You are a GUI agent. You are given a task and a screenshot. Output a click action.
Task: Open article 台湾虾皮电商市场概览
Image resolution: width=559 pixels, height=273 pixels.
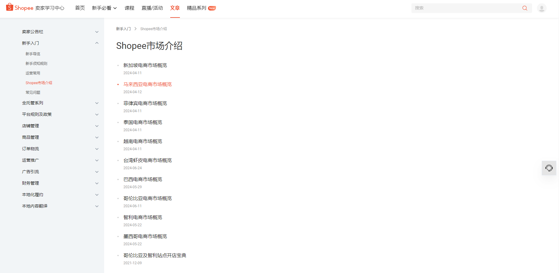click(x=148, y=160)
